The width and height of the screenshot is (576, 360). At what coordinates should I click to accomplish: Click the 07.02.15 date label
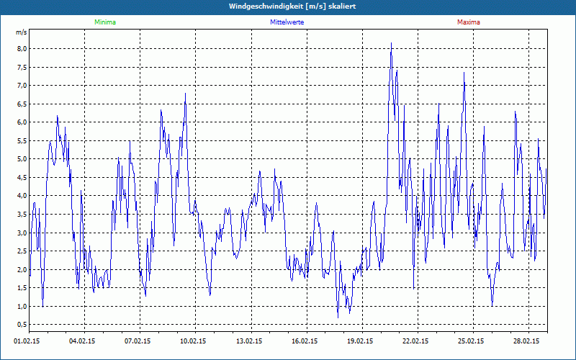(x=138, y=341)
